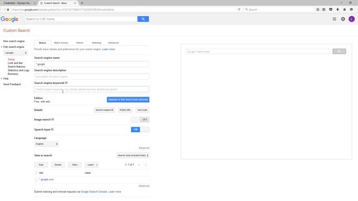Open the Firefox downloads arrow icon
This screenshot has height=201, width=358.
click(338, 9)
